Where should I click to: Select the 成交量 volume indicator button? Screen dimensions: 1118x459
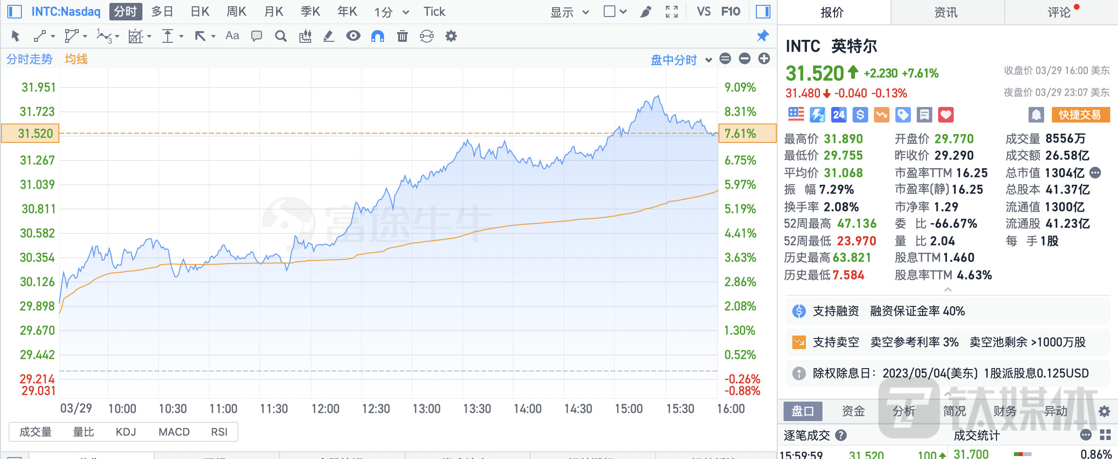pos(35,432)
